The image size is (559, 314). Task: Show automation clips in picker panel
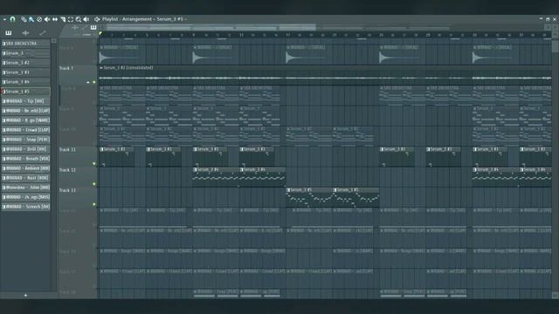pos(43,33)
